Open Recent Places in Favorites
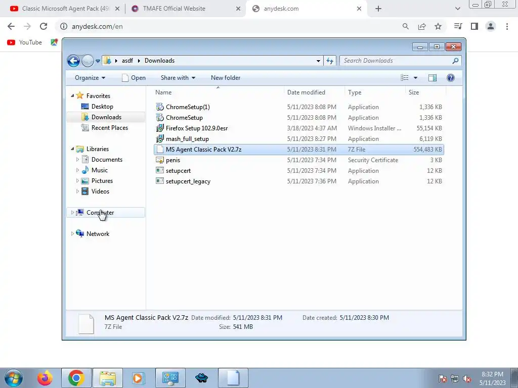Screen dimensions: 518x388 point(109,128)
